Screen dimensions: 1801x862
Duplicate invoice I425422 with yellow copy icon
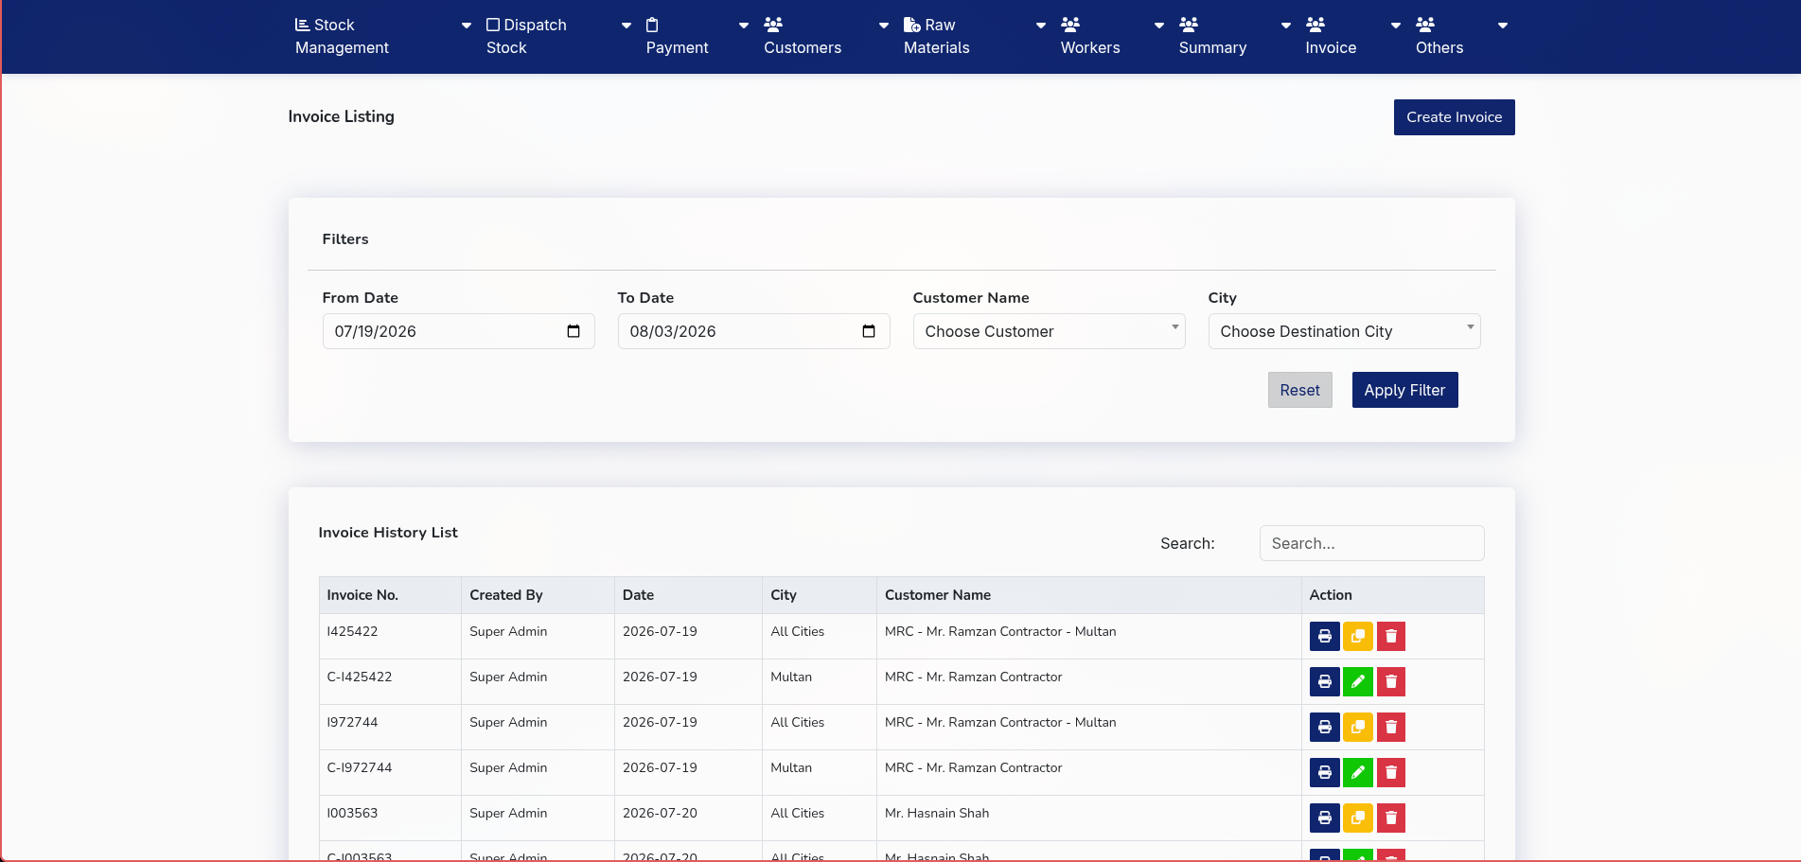[1357, 636]
